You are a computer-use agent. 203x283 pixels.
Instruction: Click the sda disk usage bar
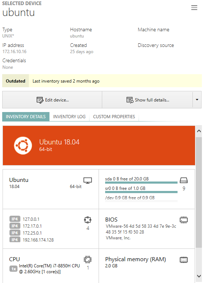[x=141, y=183]
